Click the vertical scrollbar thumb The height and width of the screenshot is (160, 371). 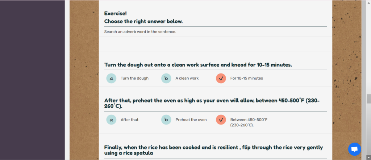pos(368,99)
